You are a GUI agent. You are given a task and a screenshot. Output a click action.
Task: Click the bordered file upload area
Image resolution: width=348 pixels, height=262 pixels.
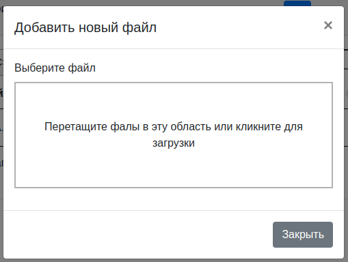(174, 135)
